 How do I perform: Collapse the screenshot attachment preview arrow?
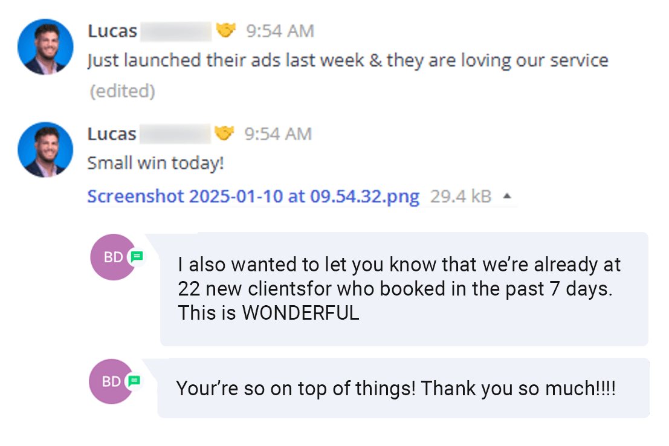pyautogui.click(x=507, y=196)
